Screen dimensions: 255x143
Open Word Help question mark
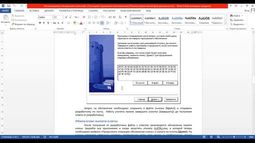coord(231,6)
